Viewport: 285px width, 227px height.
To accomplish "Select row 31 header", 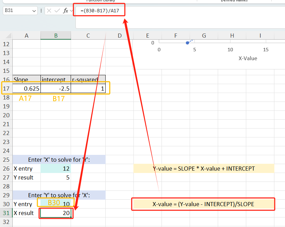I will [x=6, y=213].
